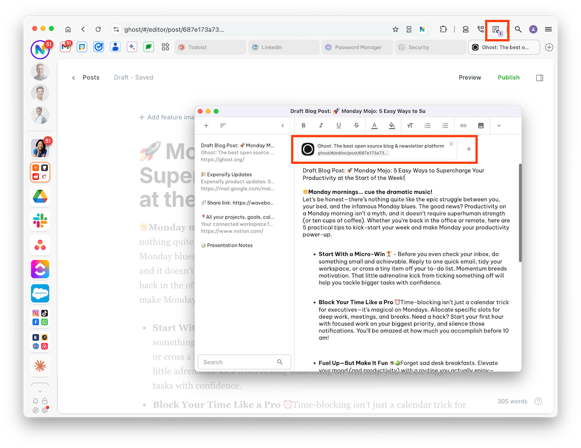This screenshot has width=581, height=448.
Task: Open the Ghost help question mark icon
Action: point(538,401)
